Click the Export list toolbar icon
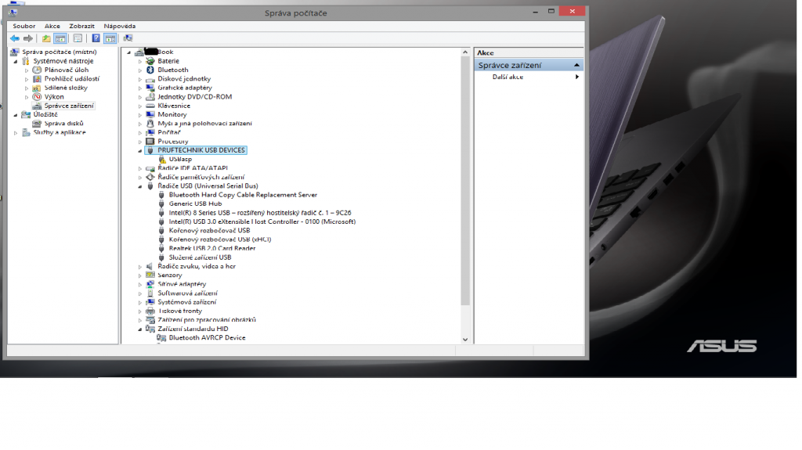 (x=78, y=38)
